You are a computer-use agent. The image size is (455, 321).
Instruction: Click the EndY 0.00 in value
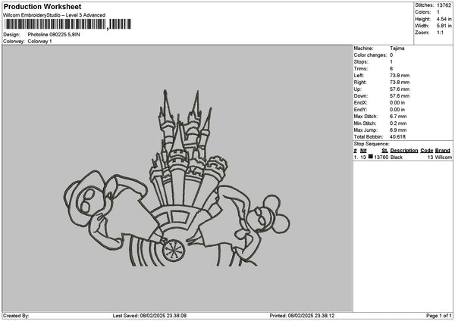(x=397, y=110)
